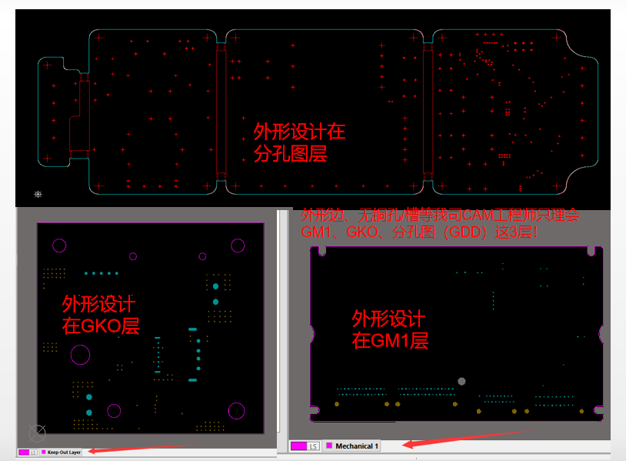
Task: Click the magenta color swatch left of Mechanical 1
Action: [299, 446]
